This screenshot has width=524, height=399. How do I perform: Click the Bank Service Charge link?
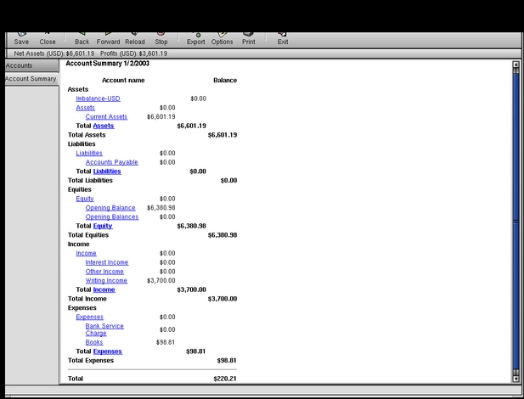coord(104,326)
